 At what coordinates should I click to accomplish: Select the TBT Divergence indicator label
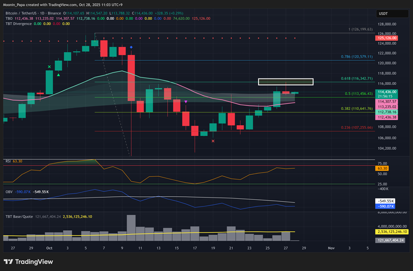(17, 23)
